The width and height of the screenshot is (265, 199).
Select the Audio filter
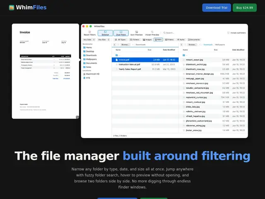[x=181, y=40]
